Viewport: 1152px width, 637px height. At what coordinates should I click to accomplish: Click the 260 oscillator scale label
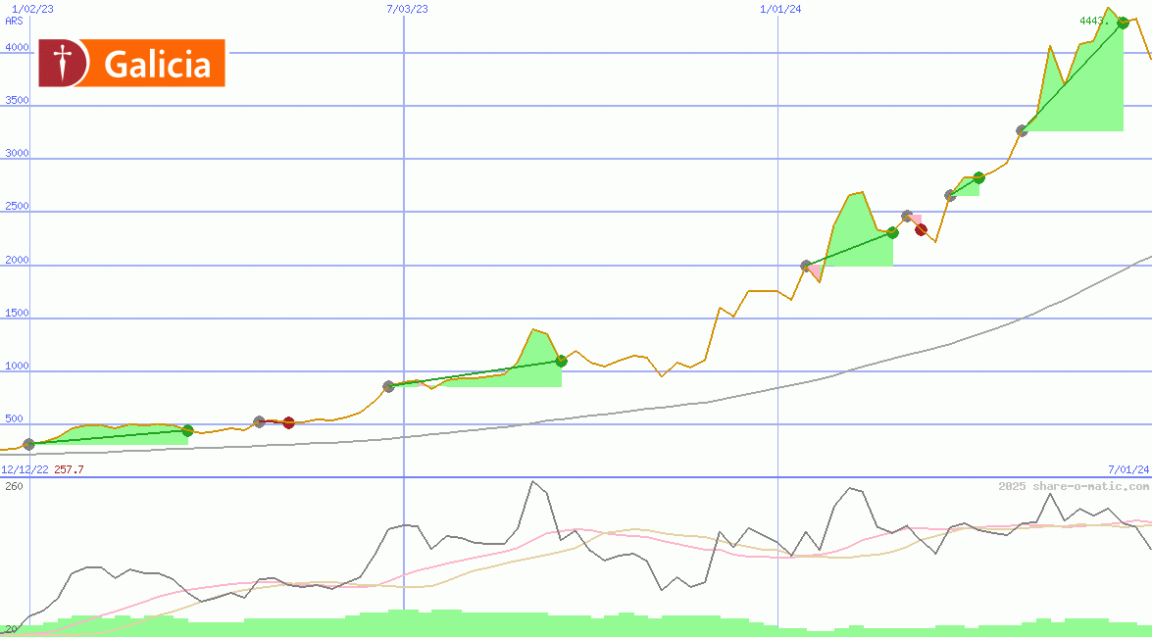(15, 486)
